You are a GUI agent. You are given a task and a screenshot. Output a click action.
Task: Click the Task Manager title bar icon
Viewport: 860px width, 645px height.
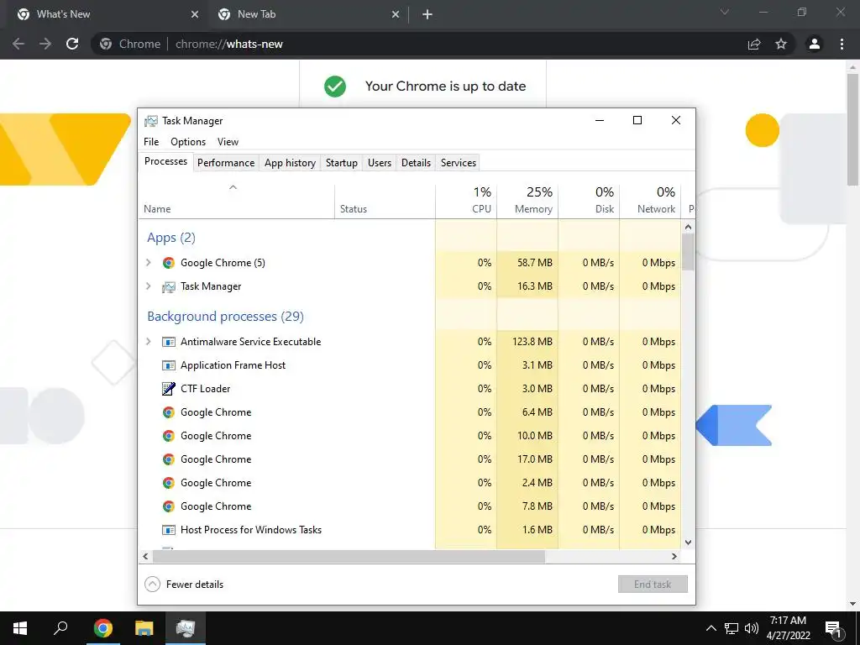coord(151,121)
